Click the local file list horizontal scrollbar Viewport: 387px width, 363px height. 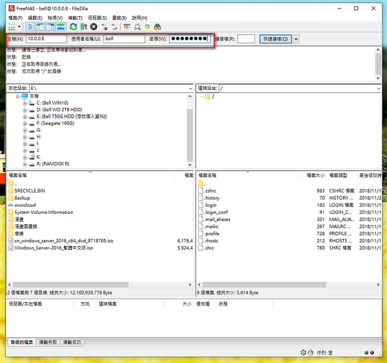(70, 285)
